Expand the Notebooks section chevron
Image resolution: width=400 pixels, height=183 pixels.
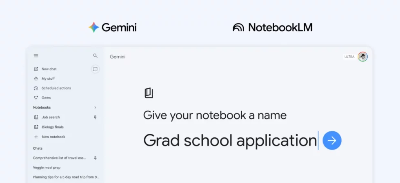click(95, 107)
